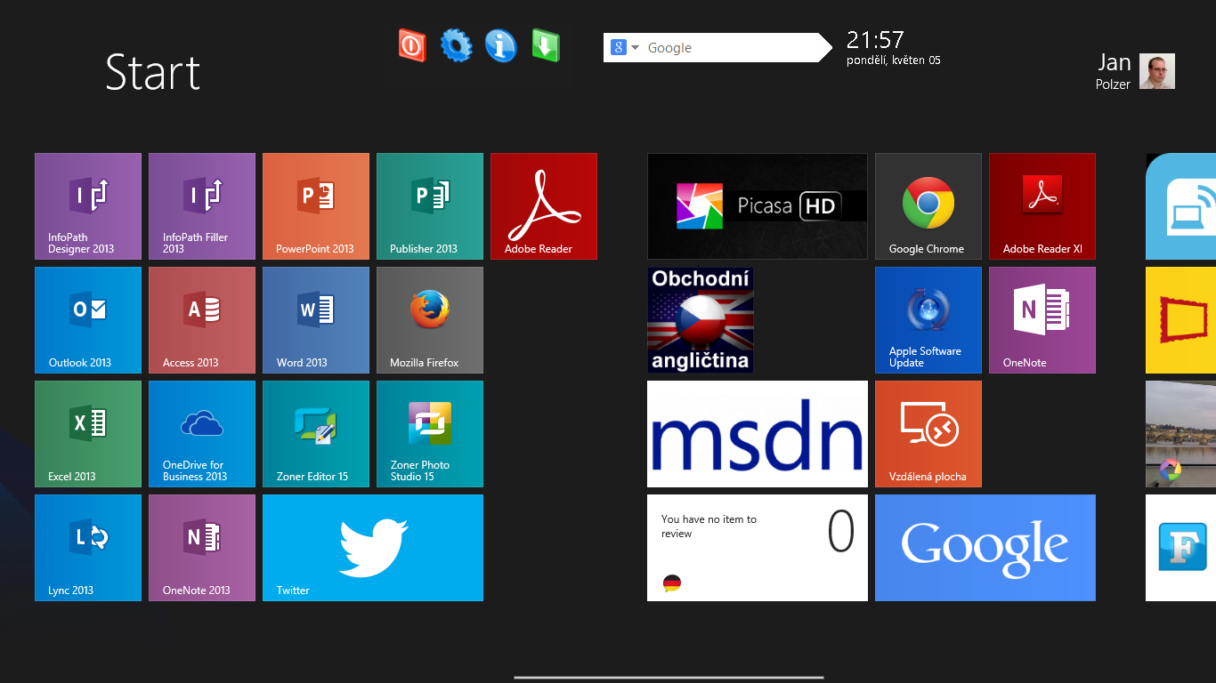Launch Zoner Photo Studio 15

[430, 434]
